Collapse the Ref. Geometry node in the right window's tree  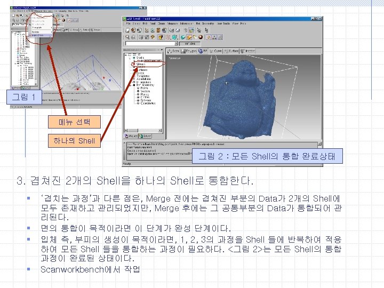click(x=130, y=85)
